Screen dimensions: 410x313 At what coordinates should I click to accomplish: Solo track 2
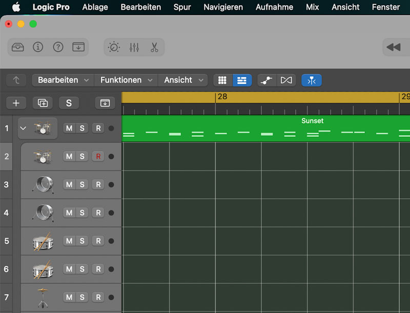82,157
